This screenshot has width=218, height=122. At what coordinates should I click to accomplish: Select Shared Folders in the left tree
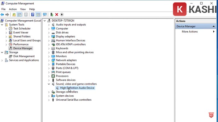click(22, 37)
